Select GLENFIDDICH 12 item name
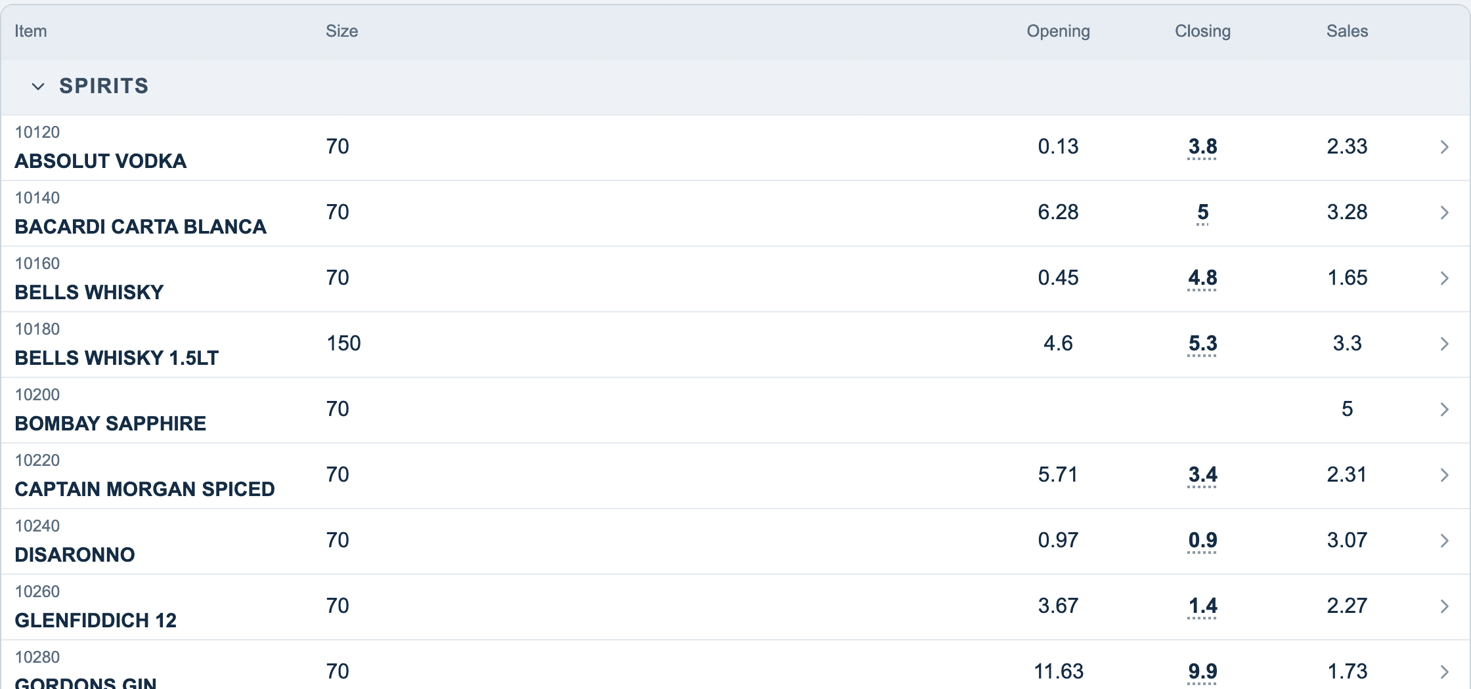This screenshot has width=1471, height=689. 96,620
